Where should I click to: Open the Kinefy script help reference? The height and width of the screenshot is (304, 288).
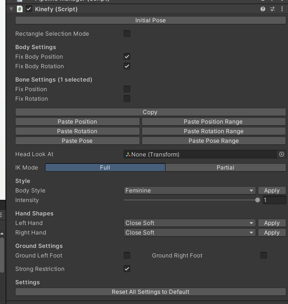(263, 9)
